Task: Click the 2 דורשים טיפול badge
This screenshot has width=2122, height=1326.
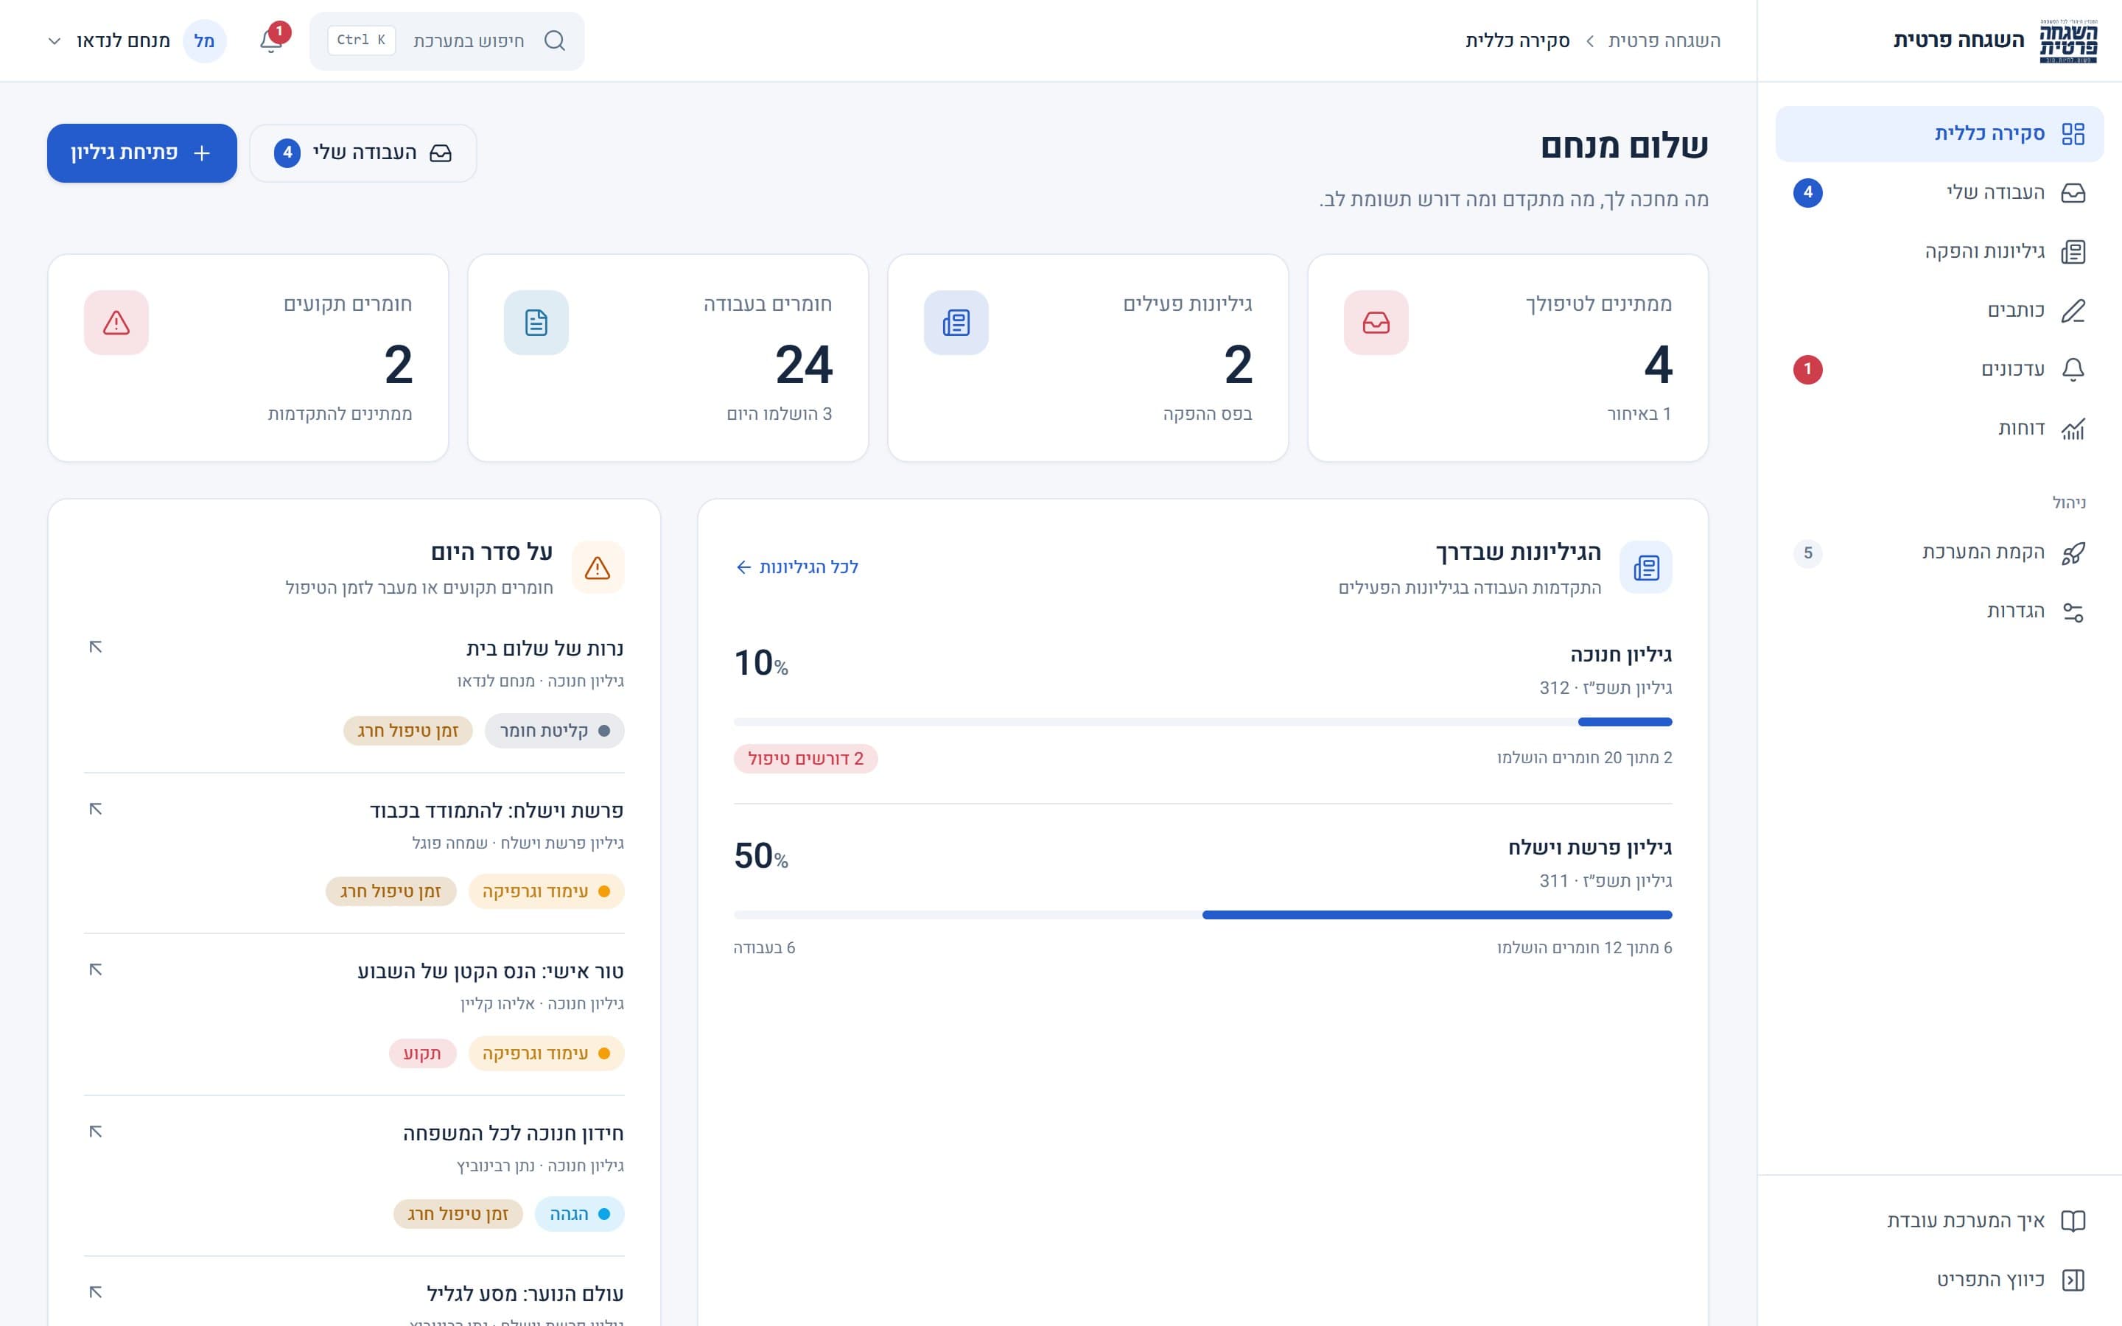Action: click(x=806, y=759)
